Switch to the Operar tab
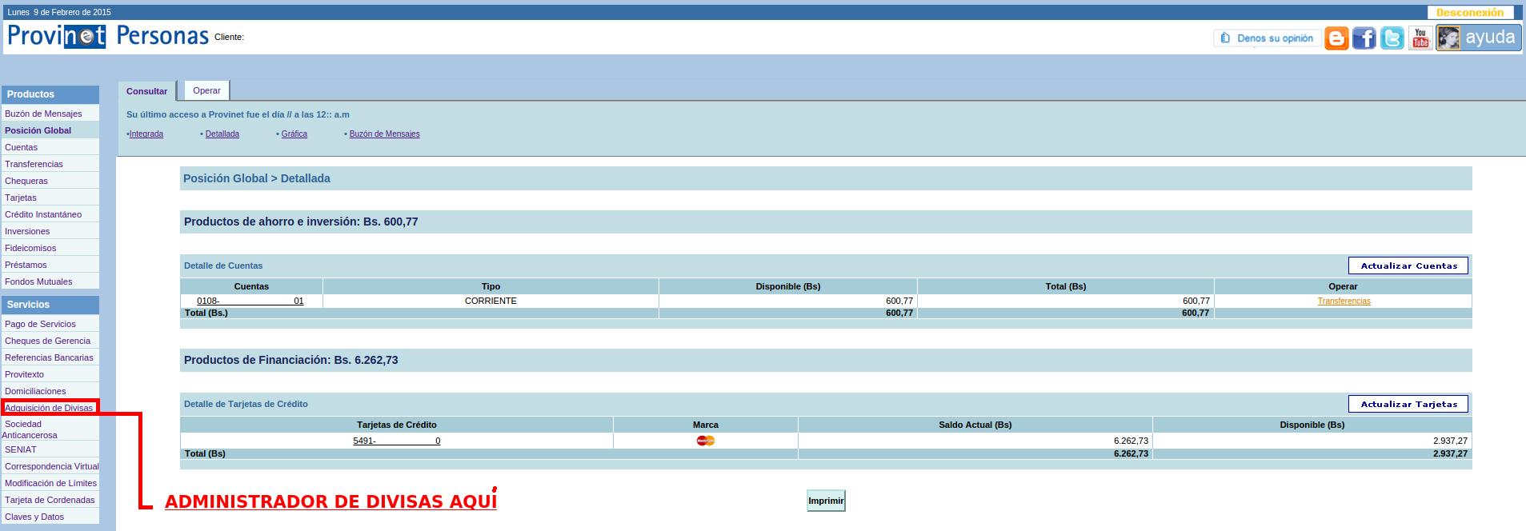This screenshot has width=1526, height=531. 206,90
